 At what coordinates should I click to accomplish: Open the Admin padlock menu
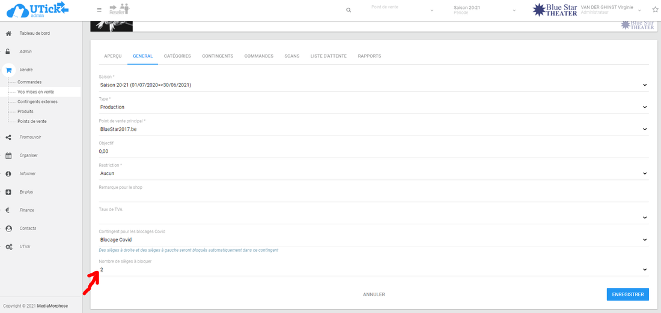pyautogui.click(x=8, y=52)
